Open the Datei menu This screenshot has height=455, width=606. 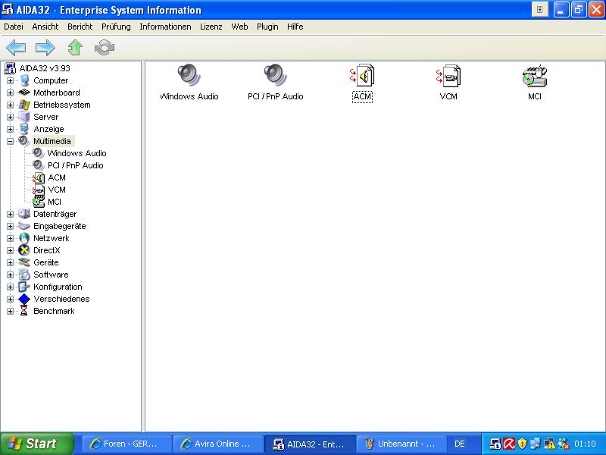click(x=14, y=27)
